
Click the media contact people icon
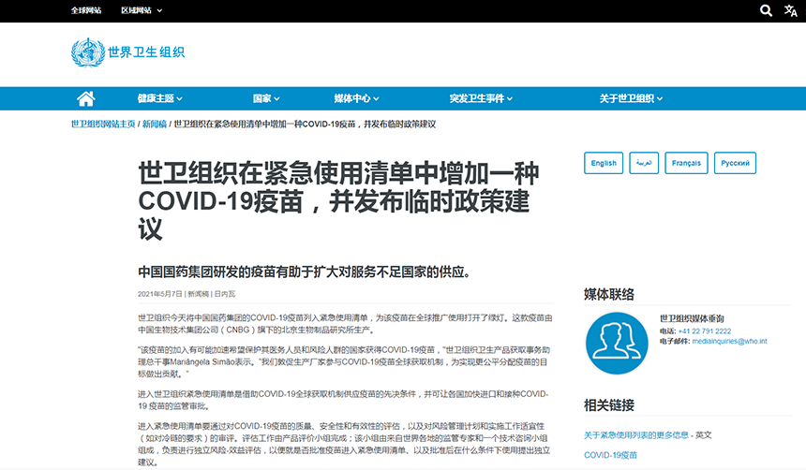tap(617, 343)
